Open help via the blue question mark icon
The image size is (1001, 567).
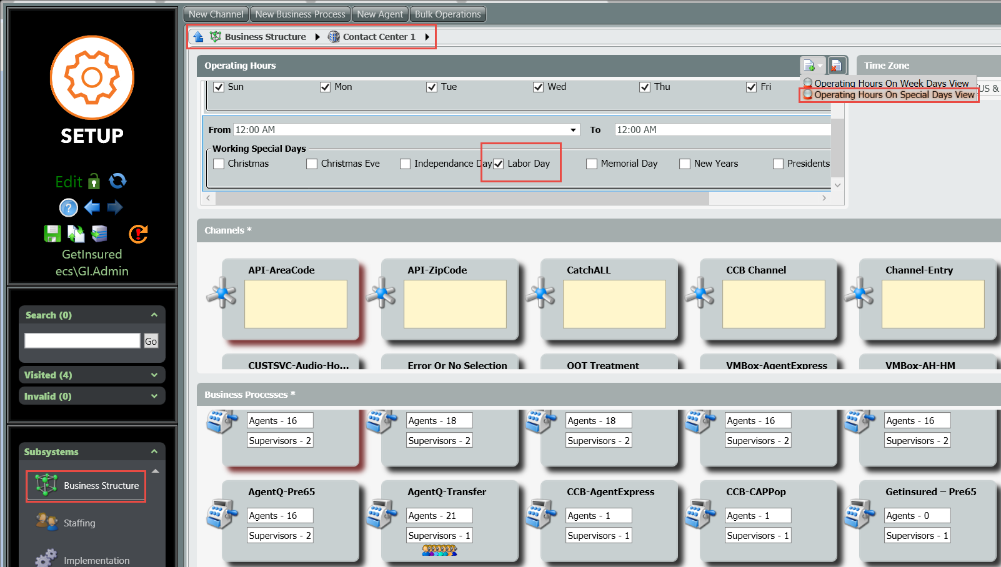click(x=68, y=207)
